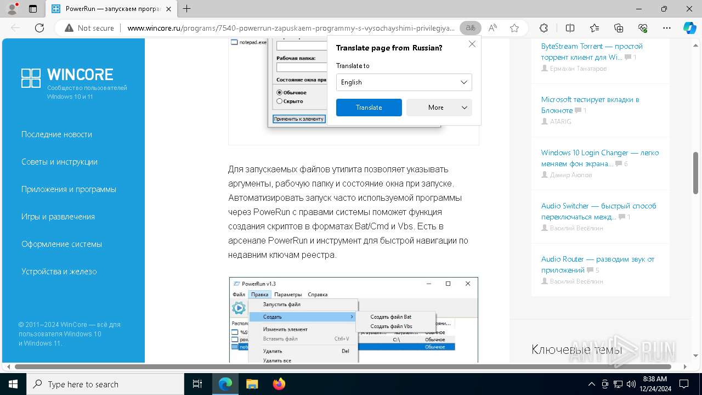Open Microsoft Edge taskbar icon
Screen dimensions: 702x395
225,384
